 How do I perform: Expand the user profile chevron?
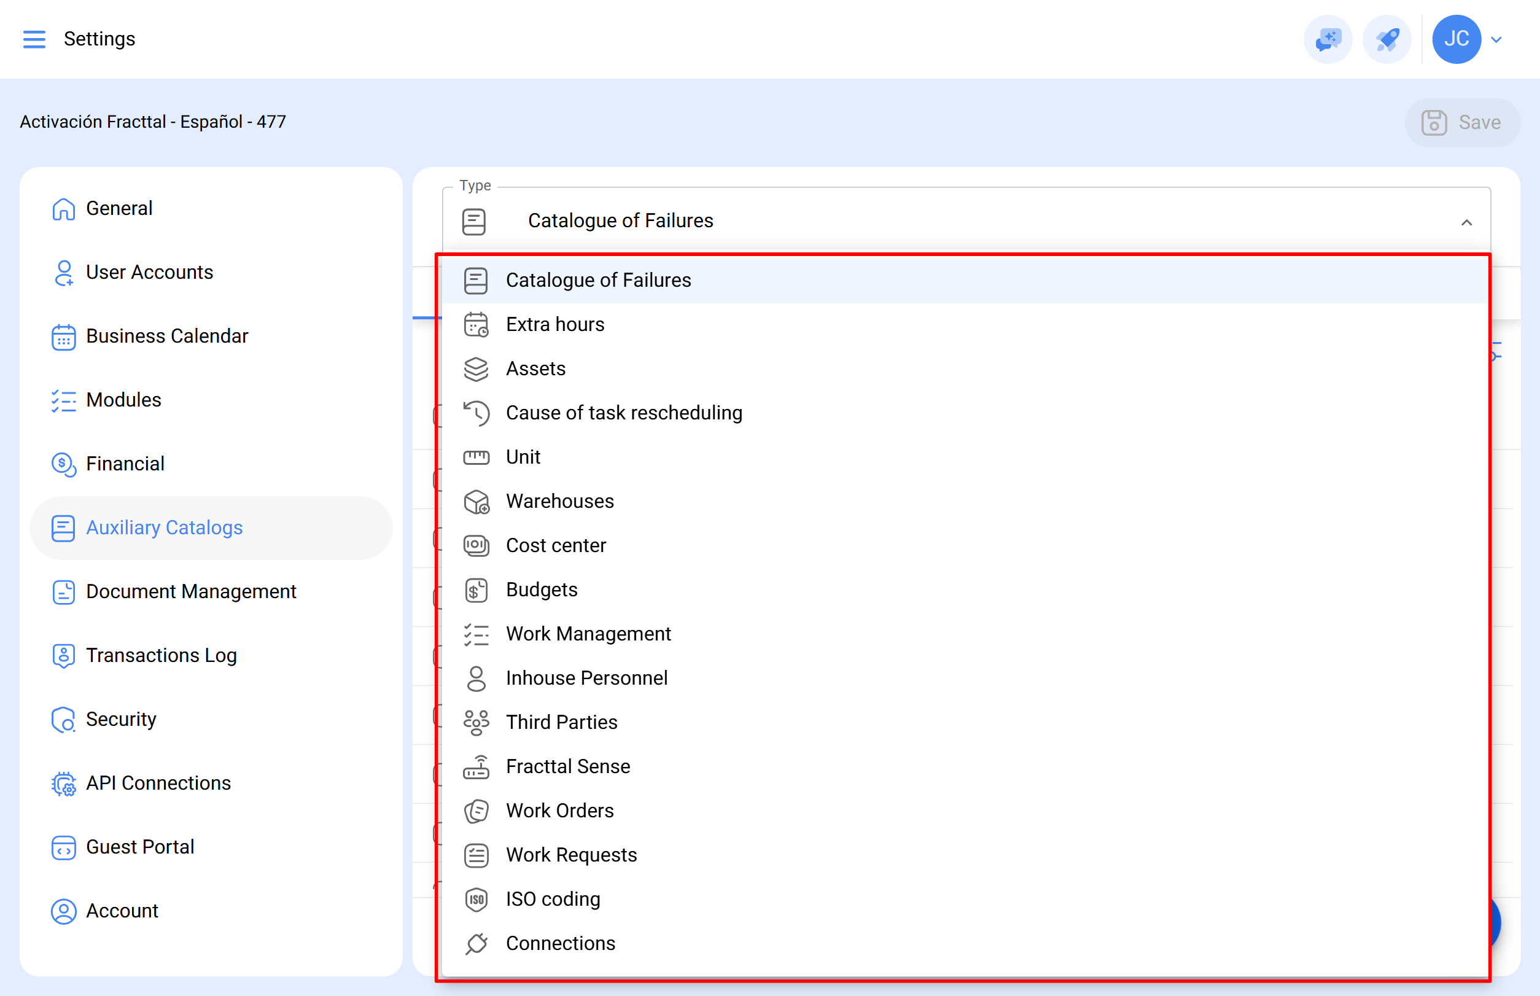pyautogui.click(x=1496, y=39)
